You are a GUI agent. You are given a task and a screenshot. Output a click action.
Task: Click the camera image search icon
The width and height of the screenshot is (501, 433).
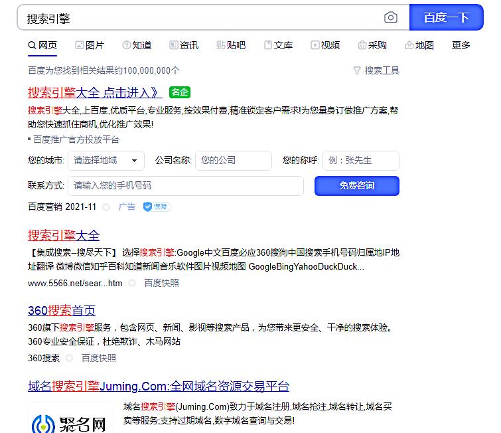point(390,17)
